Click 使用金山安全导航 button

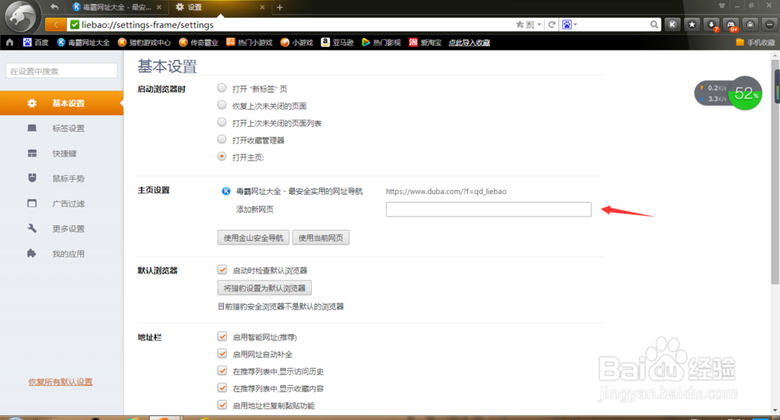coord(253,238)
